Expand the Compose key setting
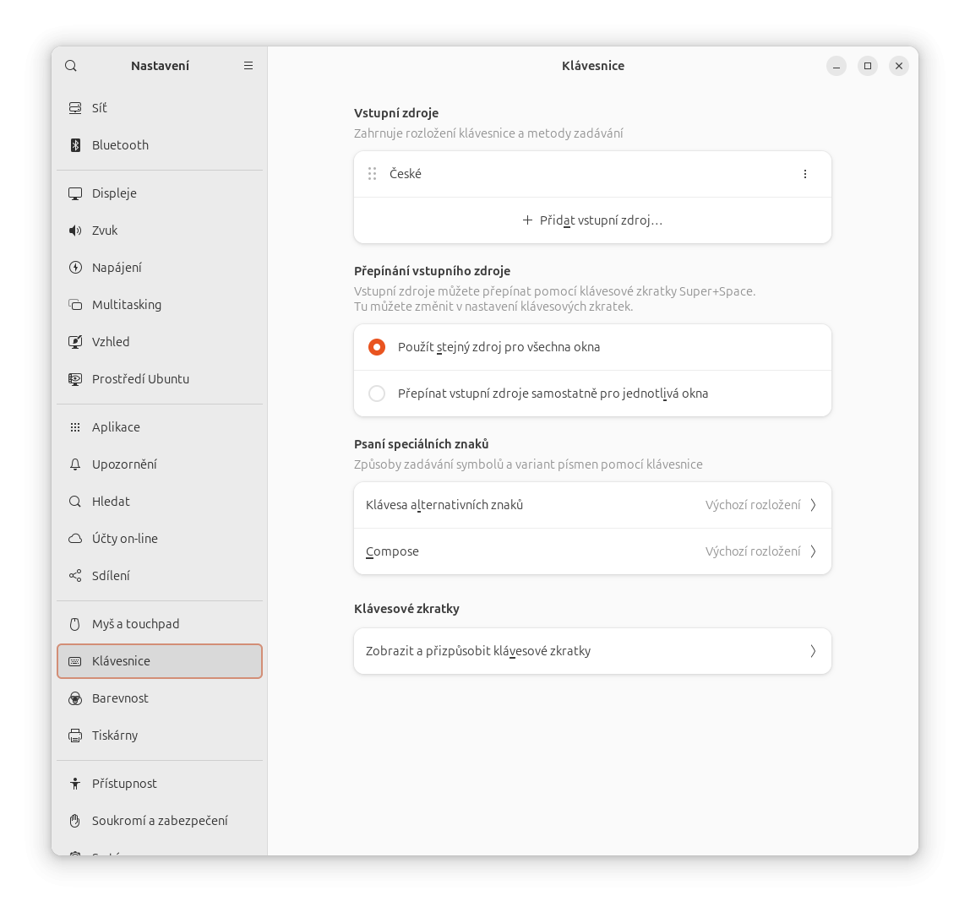The height and width of the screenshot is (912, 970). coord(591,551)
